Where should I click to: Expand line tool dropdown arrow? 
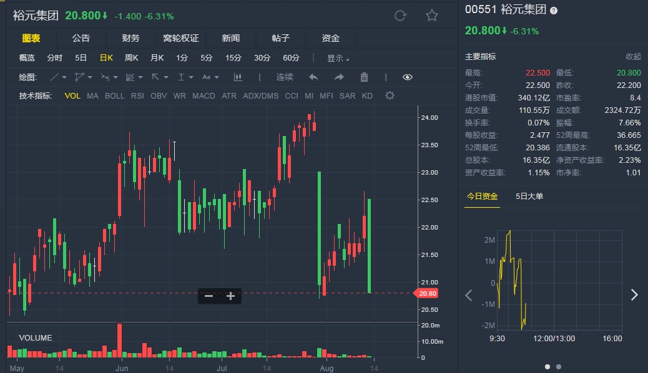tap(64, 77)
